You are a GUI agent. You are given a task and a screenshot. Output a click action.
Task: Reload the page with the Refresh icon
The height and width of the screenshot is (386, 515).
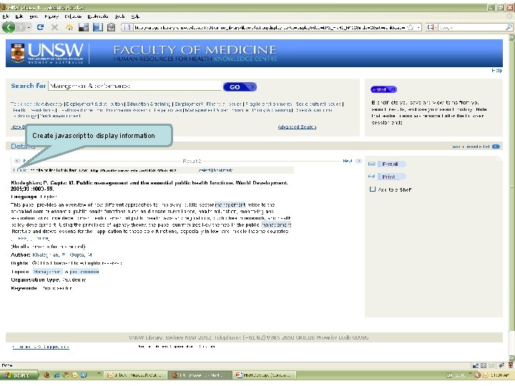40,27
